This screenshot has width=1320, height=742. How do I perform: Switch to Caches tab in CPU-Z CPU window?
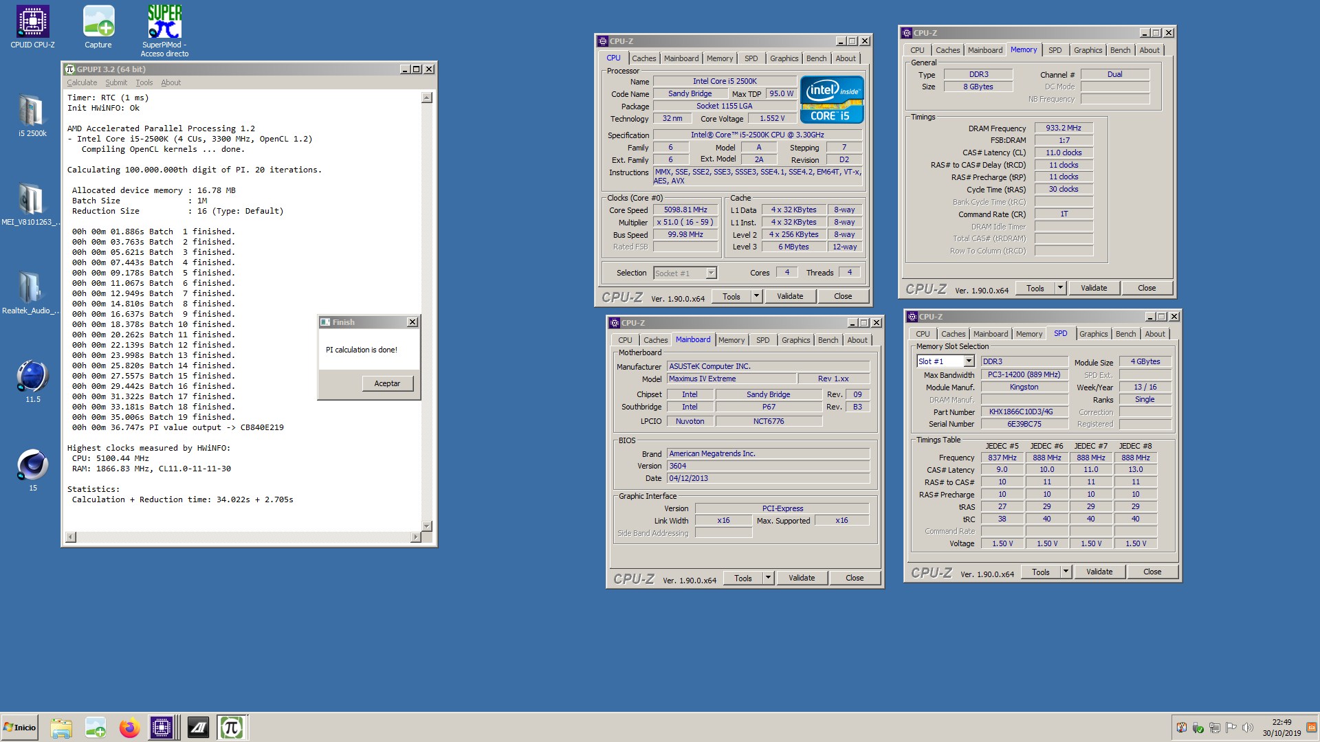643,58
